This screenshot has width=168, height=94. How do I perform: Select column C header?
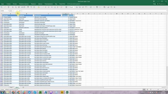pos(48,14)
